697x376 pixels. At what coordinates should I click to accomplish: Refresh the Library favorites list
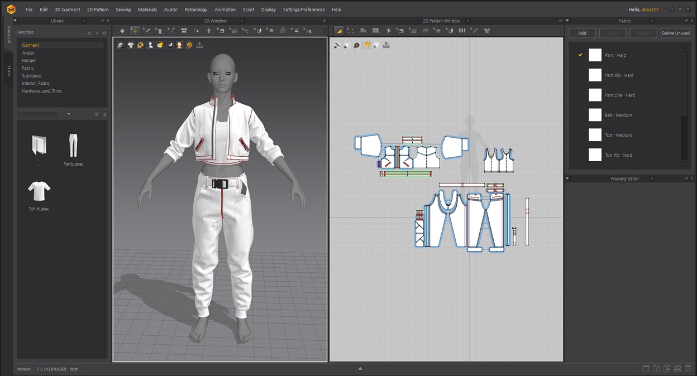tap(104, 33)
